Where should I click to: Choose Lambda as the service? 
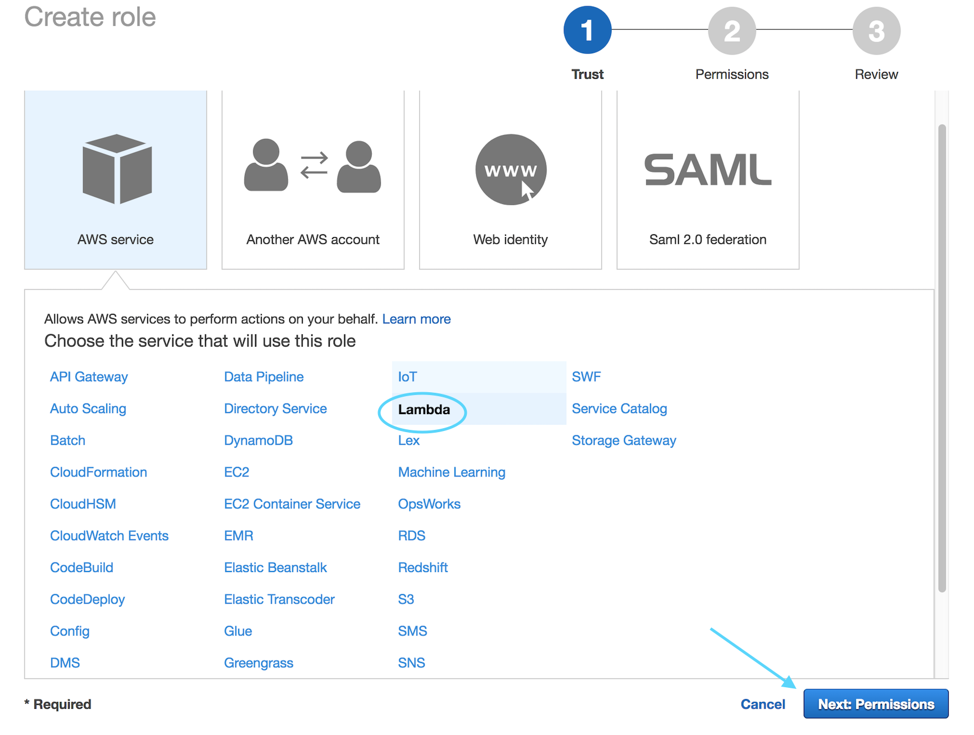424,410
